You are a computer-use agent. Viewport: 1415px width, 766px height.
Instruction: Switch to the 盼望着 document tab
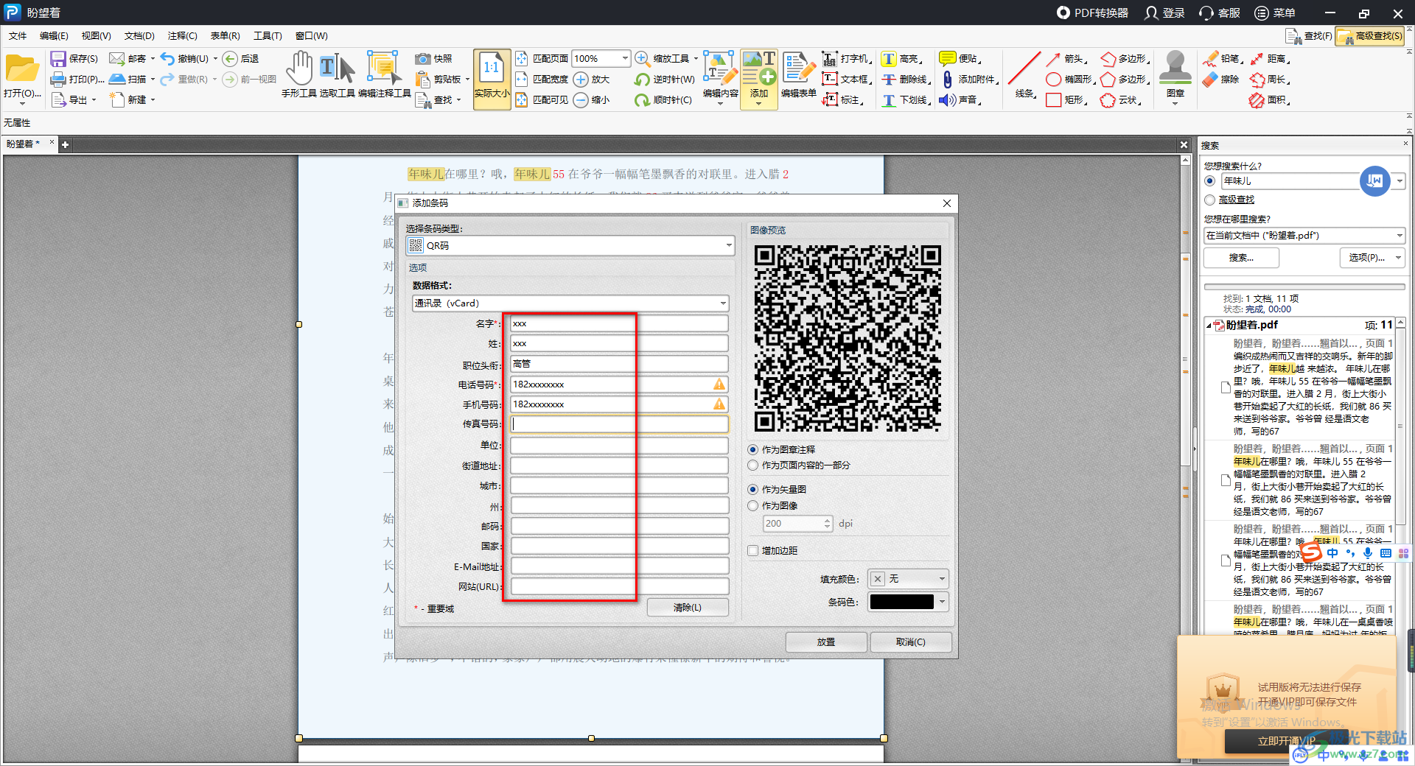(24, 144)
